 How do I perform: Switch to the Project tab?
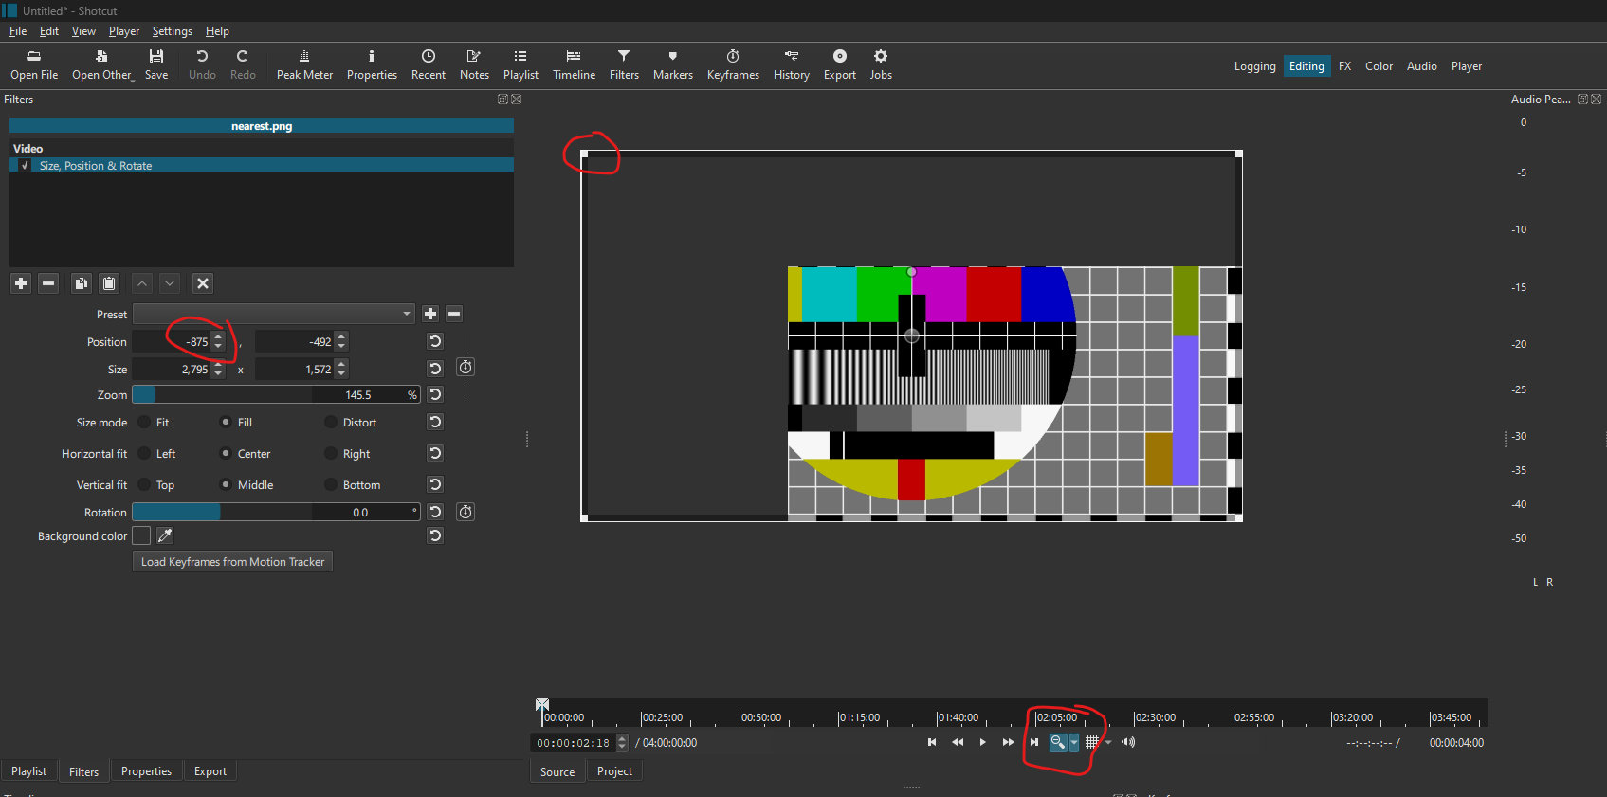coord(614,771)
